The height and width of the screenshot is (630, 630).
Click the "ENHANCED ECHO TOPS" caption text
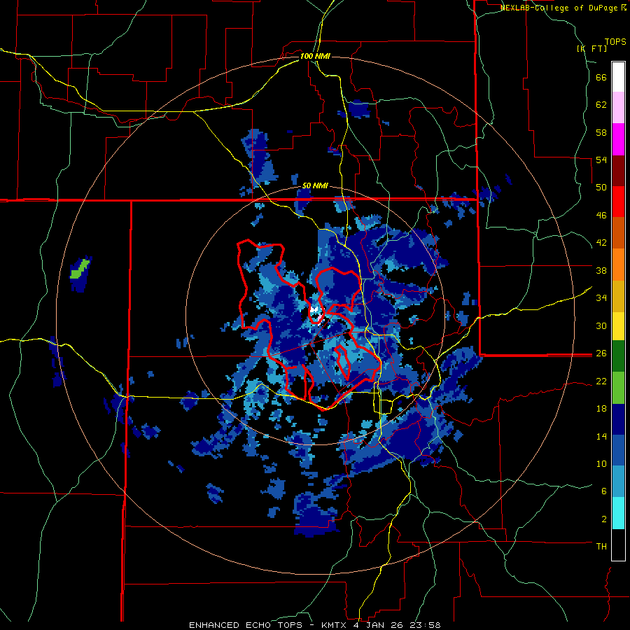246,625
